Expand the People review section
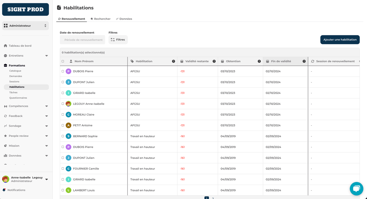The width and height of the screenshot is (367, 199). (47, 136)
